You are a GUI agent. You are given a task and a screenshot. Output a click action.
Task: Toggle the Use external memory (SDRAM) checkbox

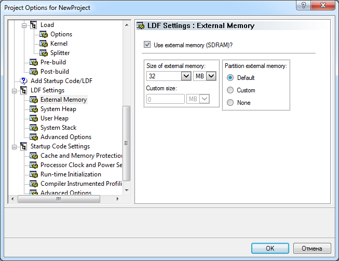tap(147, 45)
